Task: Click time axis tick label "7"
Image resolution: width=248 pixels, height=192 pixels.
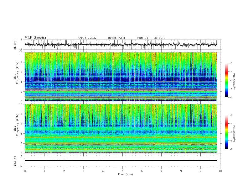Action: point(161,171)
